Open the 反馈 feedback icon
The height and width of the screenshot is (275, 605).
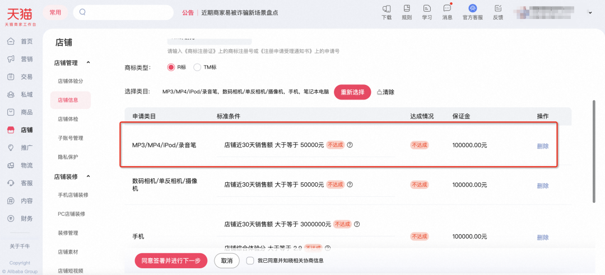click(497, 8)
